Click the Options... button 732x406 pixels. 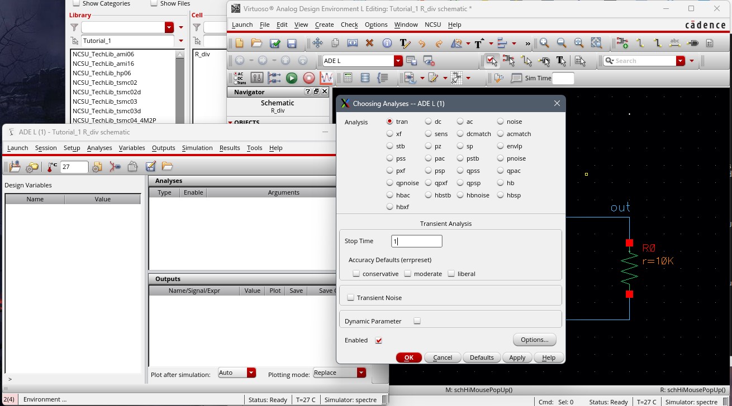535,340
